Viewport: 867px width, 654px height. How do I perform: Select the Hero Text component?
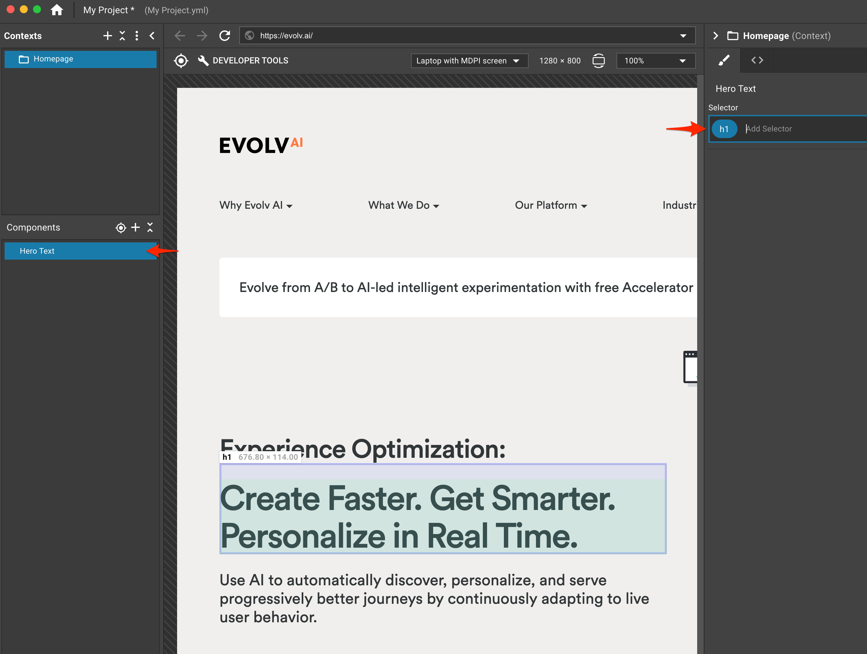tap(80, 251)
